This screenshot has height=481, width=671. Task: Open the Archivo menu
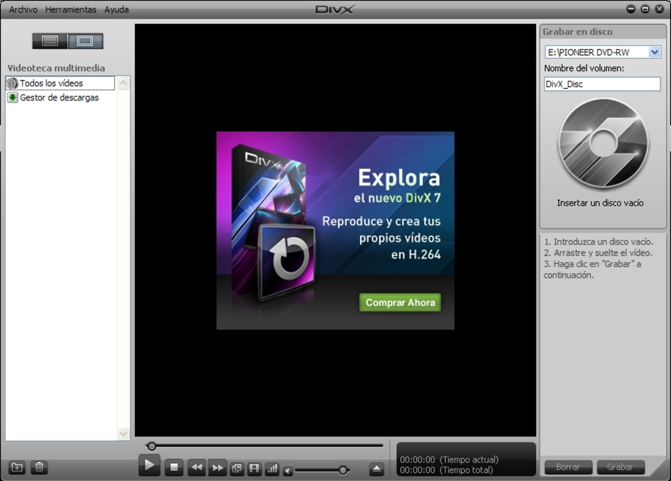coord(23,10)
